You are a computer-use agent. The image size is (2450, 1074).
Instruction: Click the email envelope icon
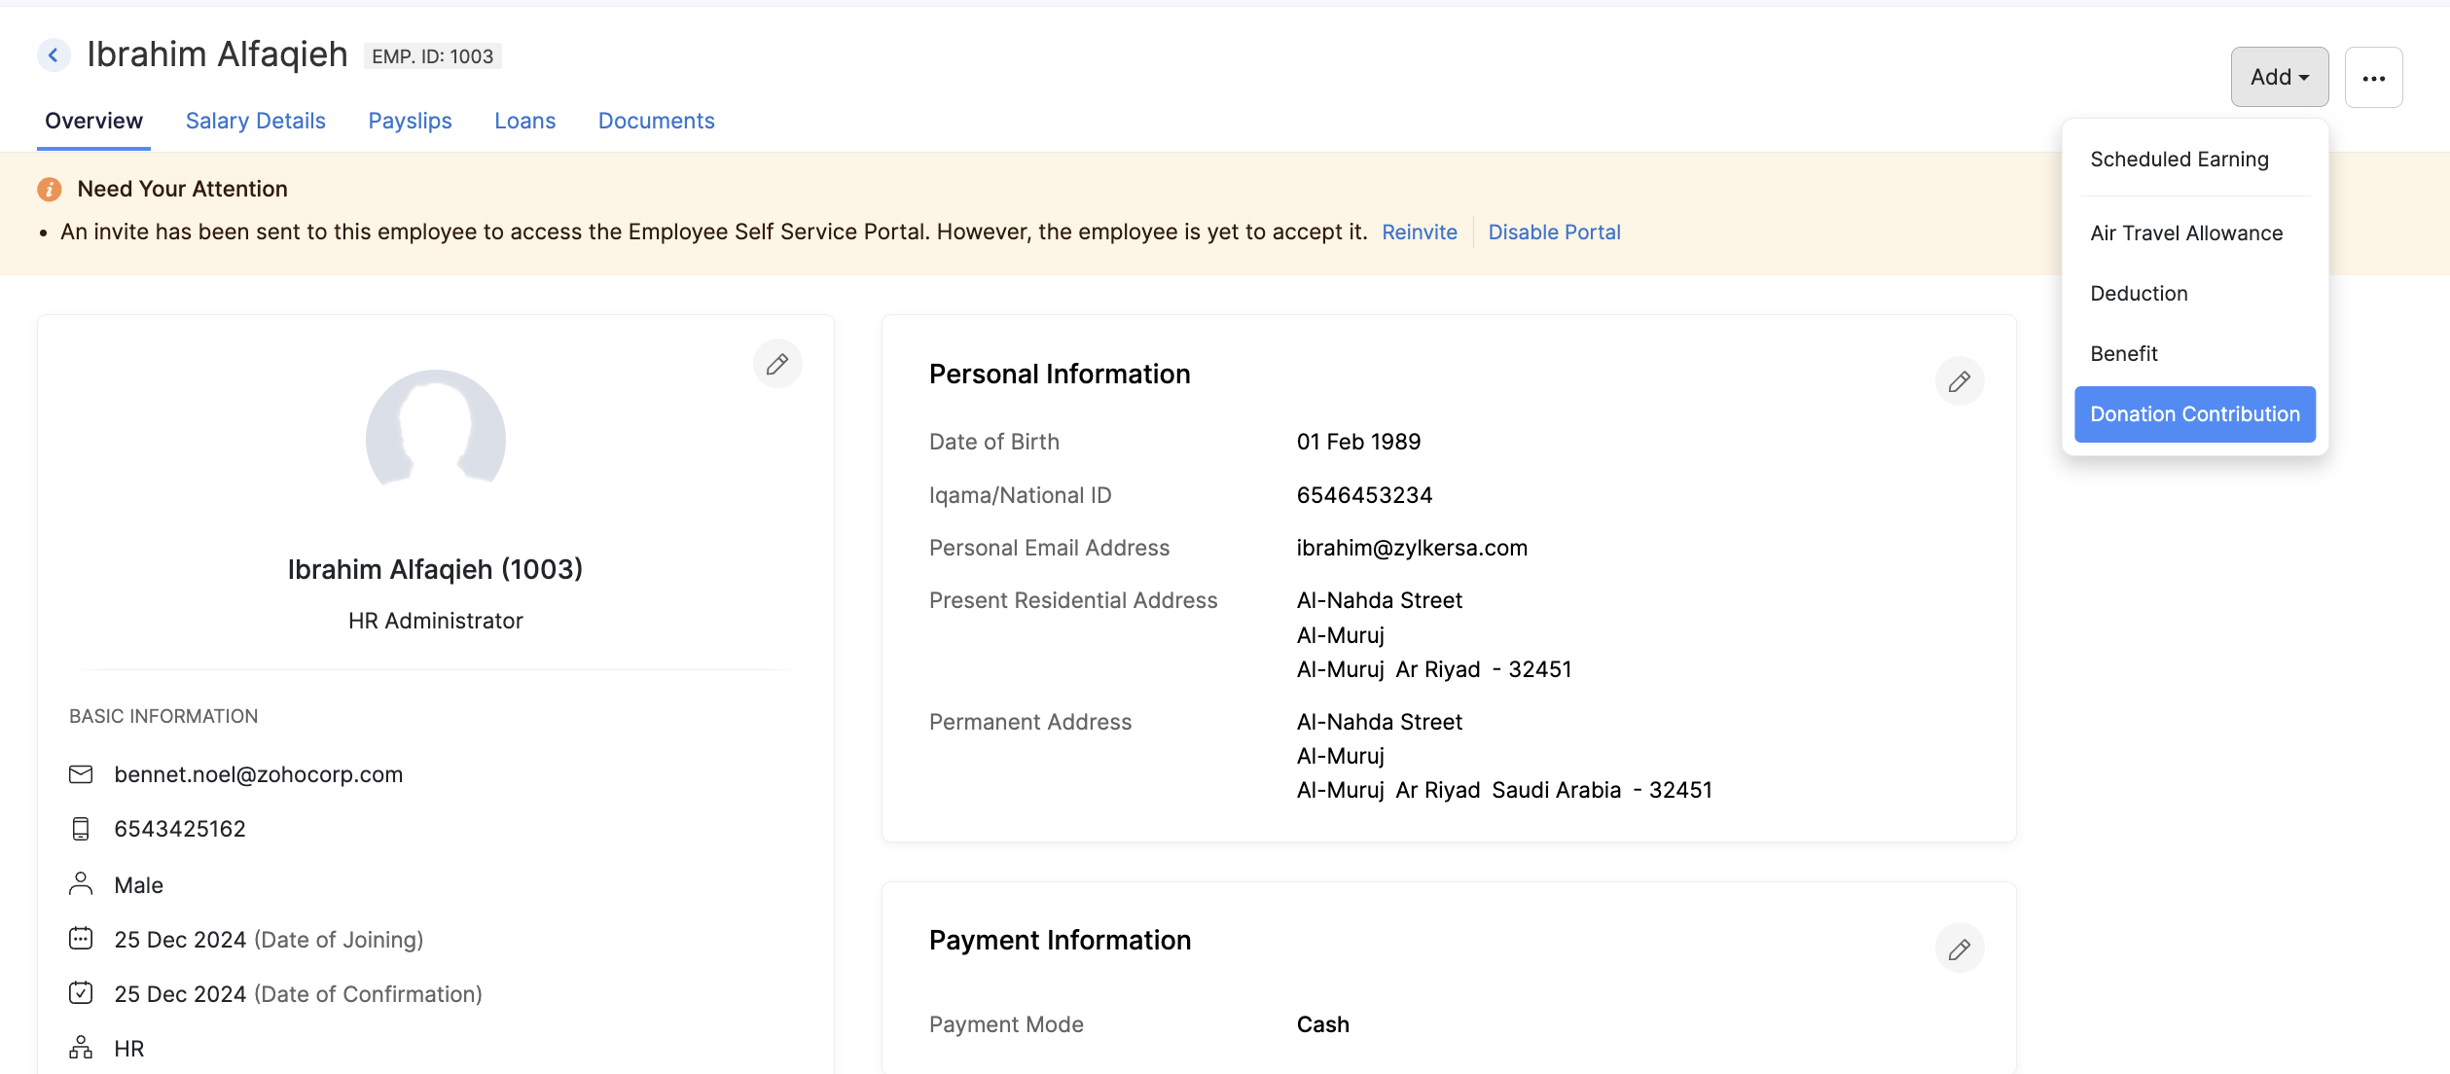(x=81, y=774)
